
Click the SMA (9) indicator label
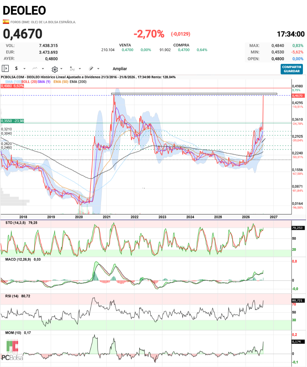point(44,82)
